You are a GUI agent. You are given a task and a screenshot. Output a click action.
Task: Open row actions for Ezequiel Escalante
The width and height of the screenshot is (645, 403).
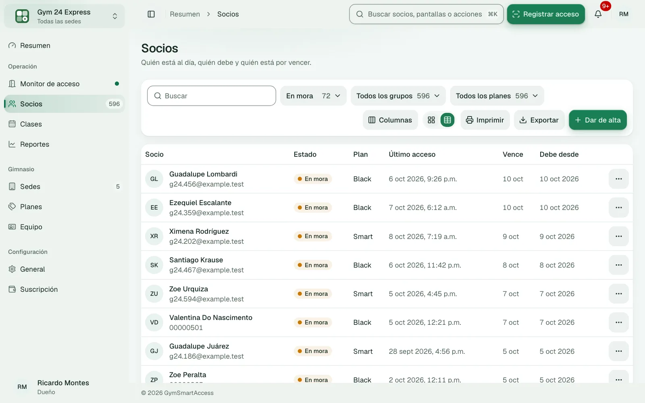pos(619,208)
